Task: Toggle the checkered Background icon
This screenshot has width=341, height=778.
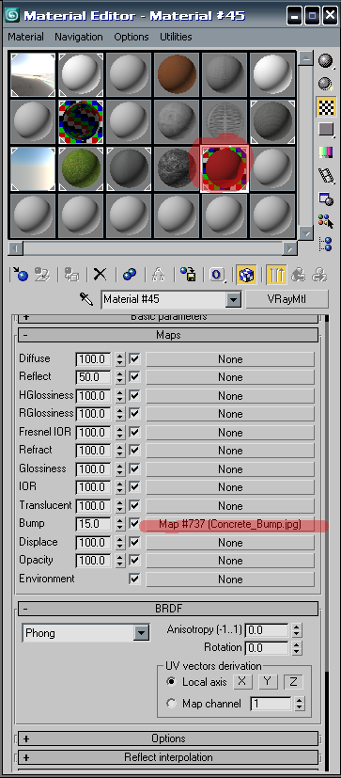Action: (326, 106)
